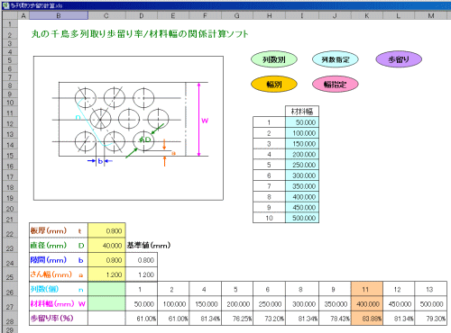Click the green 列数別 oval button

click(x=274, y=59)
